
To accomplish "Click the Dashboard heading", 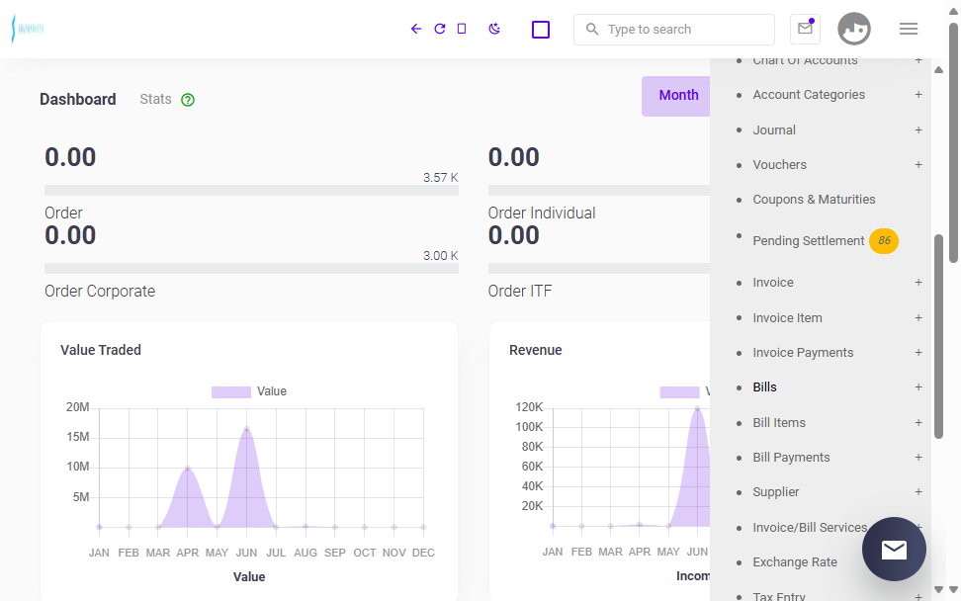I will click(x=78, y=99).
